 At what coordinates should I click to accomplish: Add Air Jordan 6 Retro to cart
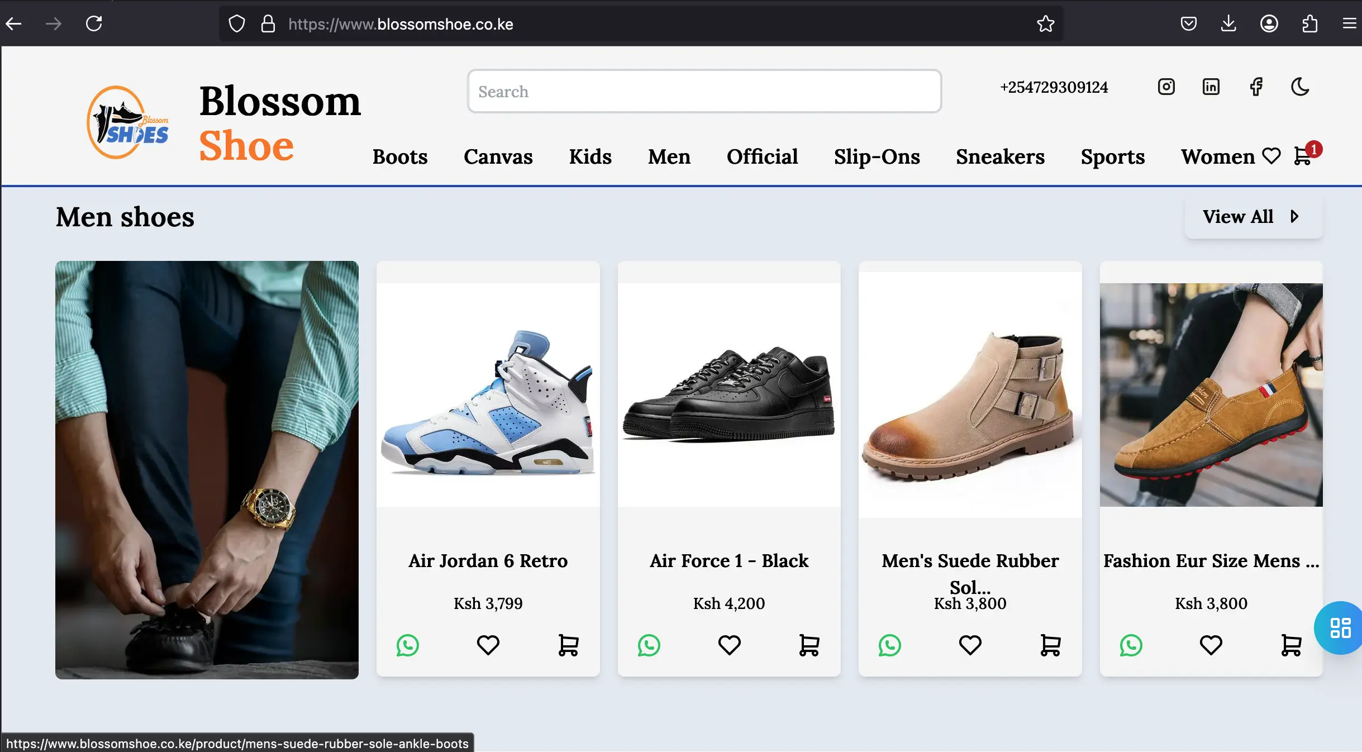(x=568, y=645)
